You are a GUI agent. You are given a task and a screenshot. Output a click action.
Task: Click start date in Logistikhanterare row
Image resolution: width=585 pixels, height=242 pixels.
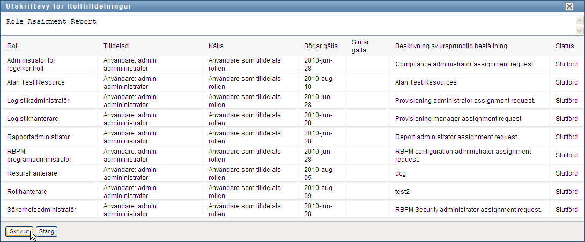319,119
